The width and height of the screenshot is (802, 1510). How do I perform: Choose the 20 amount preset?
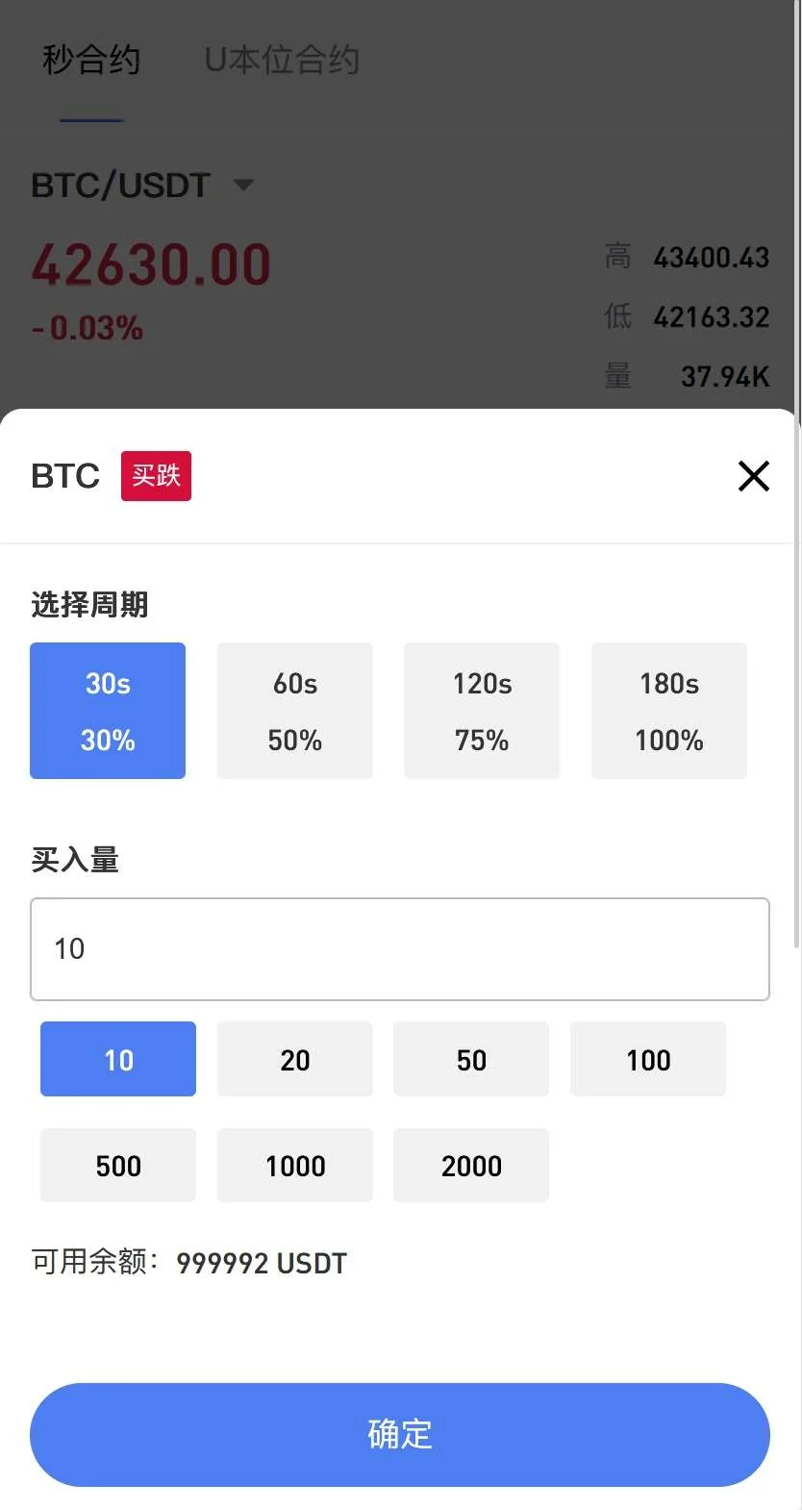point(294,1059)
